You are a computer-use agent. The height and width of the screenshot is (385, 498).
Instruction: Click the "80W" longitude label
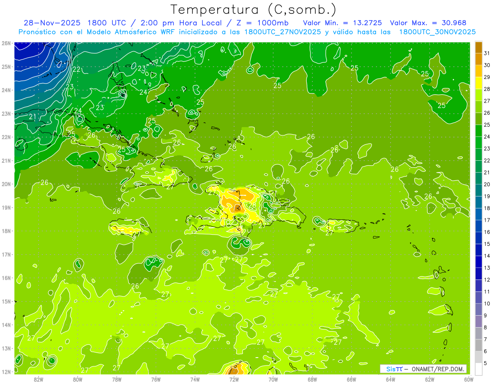tap(78, 379)
